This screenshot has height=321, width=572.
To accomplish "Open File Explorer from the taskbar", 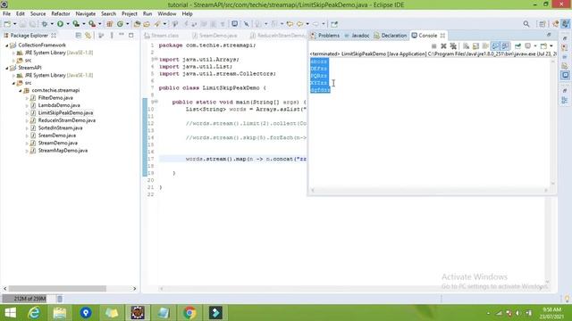I will tap(60, 313).
